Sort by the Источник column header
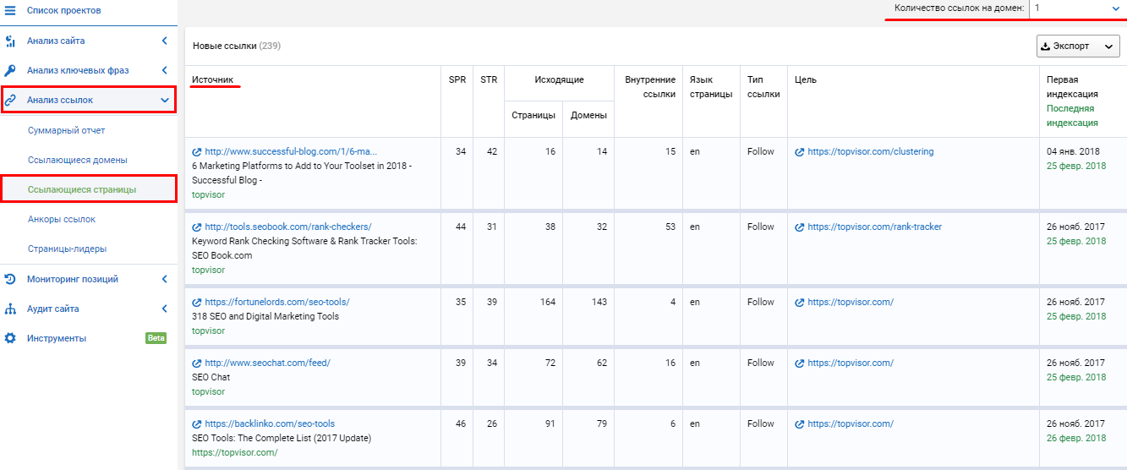This screenshot has width=1127, height=470. [212, 80]
